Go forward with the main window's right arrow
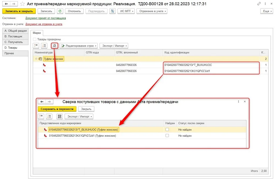The height and width of the screenshot is (179, 275). (14, 4)
